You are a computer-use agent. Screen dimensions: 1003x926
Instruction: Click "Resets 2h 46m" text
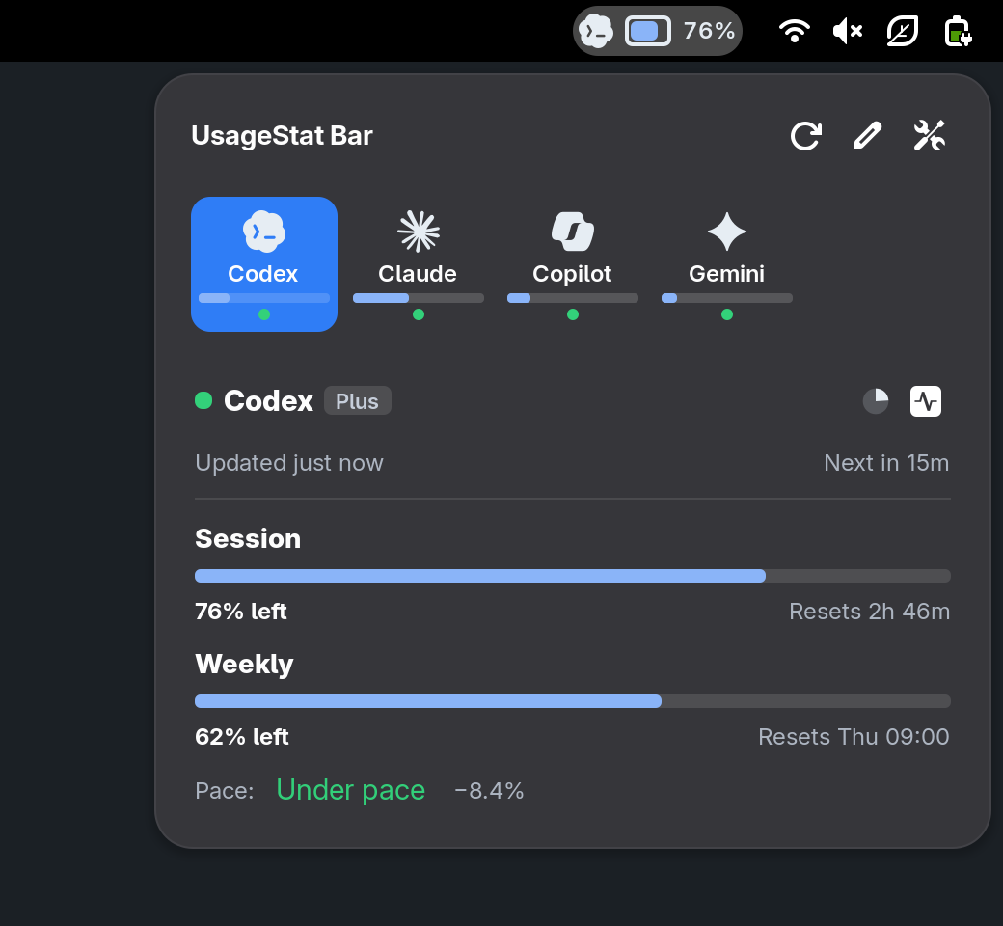tap(869, 612)
